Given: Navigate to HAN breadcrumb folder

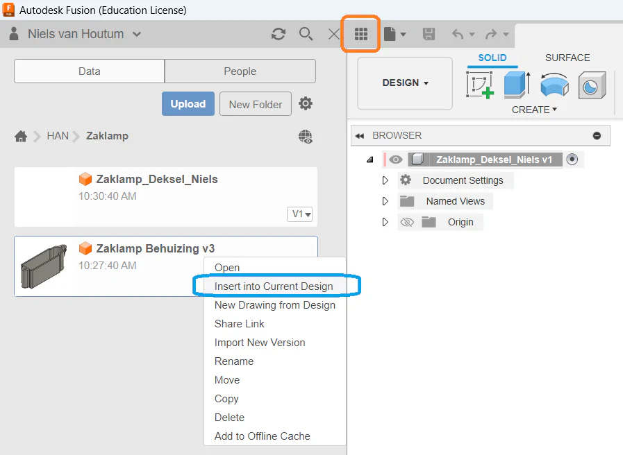Looking at the screenshot, I should coord(58,136).
